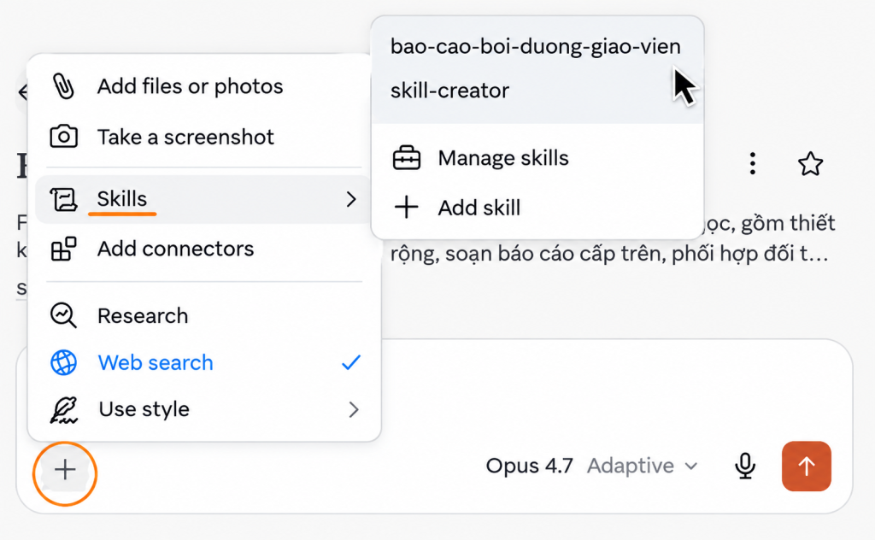Click the Manage skills toolbox icon
The width and height of the screenshot is (875, 540).
[406, 158]
